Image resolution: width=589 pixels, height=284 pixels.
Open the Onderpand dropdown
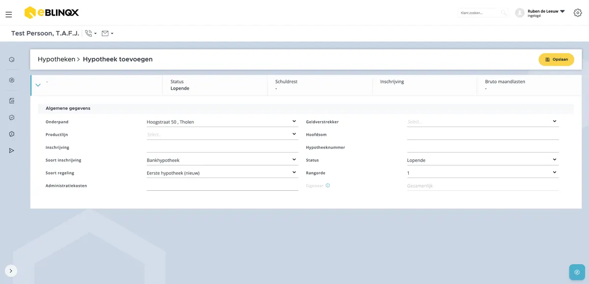coord(222,122)
